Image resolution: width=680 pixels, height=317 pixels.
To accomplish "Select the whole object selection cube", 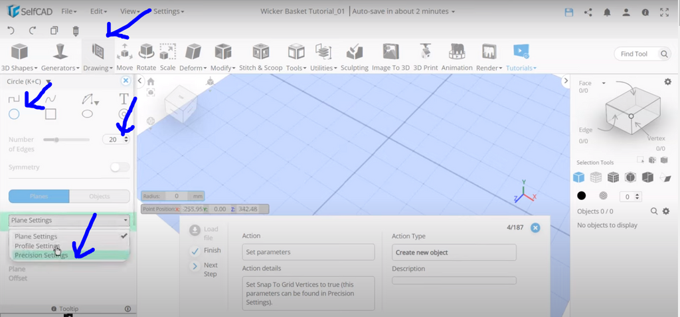I will pyautogui.click(x=578, y=177).
